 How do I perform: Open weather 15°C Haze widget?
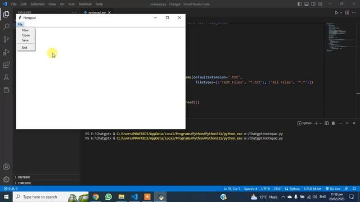264,197
